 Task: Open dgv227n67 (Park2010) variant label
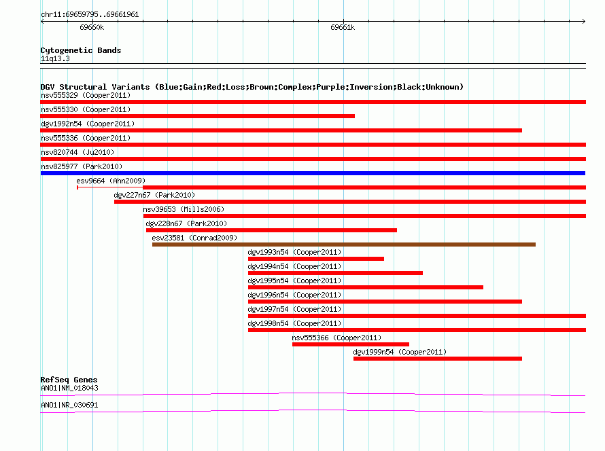(x=154, y=195)
